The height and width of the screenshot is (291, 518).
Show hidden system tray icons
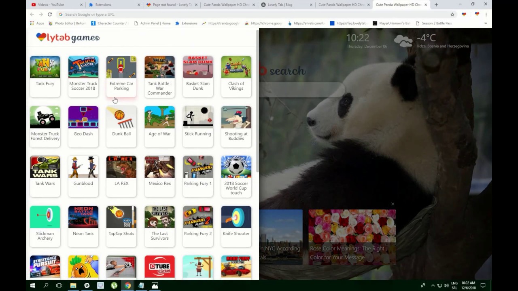[433, 285]
